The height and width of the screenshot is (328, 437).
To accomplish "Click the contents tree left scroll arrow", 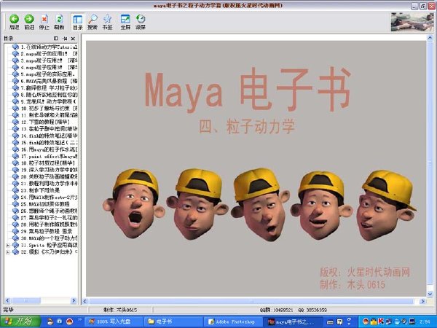I will coord(7,300).
